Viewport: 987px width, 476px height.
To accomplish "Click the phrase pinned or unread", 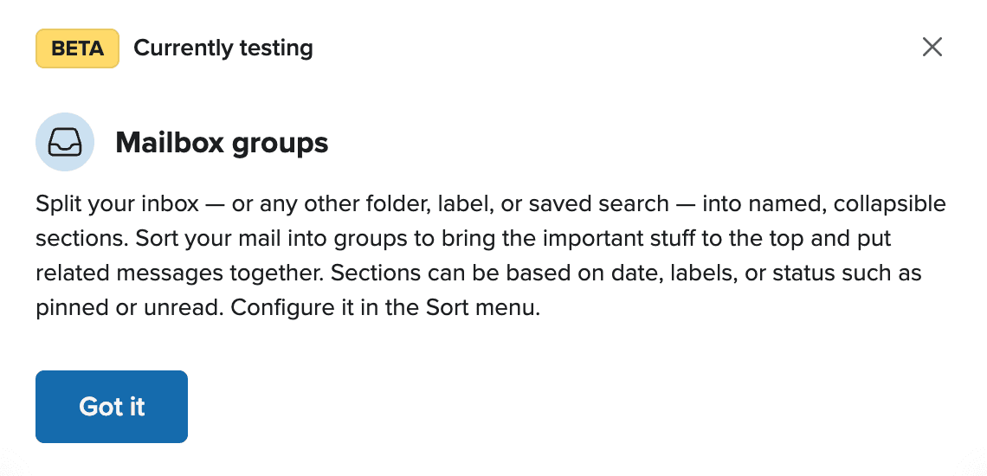I will [x=128, y=308].
